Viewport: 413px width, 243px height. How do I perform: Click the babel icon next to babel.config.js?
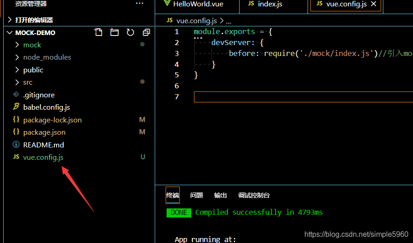[16, 106]
